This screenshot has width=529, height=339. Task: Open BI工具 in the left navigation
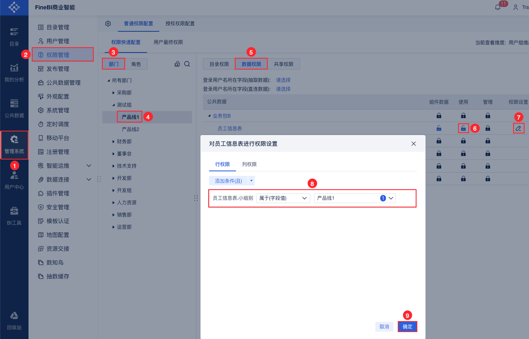(14, 216)
